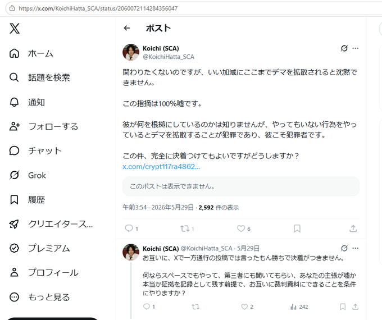The width and height of the screenshot is (382, 320).
Task: Click the Grok slashed-circle sidebar icon
Action: tap(14, 175)
